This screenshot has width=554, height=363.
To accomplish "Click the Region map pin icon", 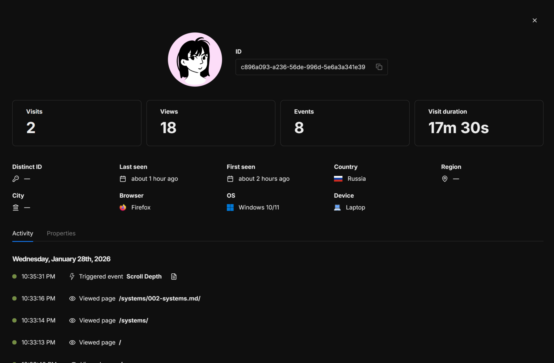I will pyautogui.click(x=445, y=179).
